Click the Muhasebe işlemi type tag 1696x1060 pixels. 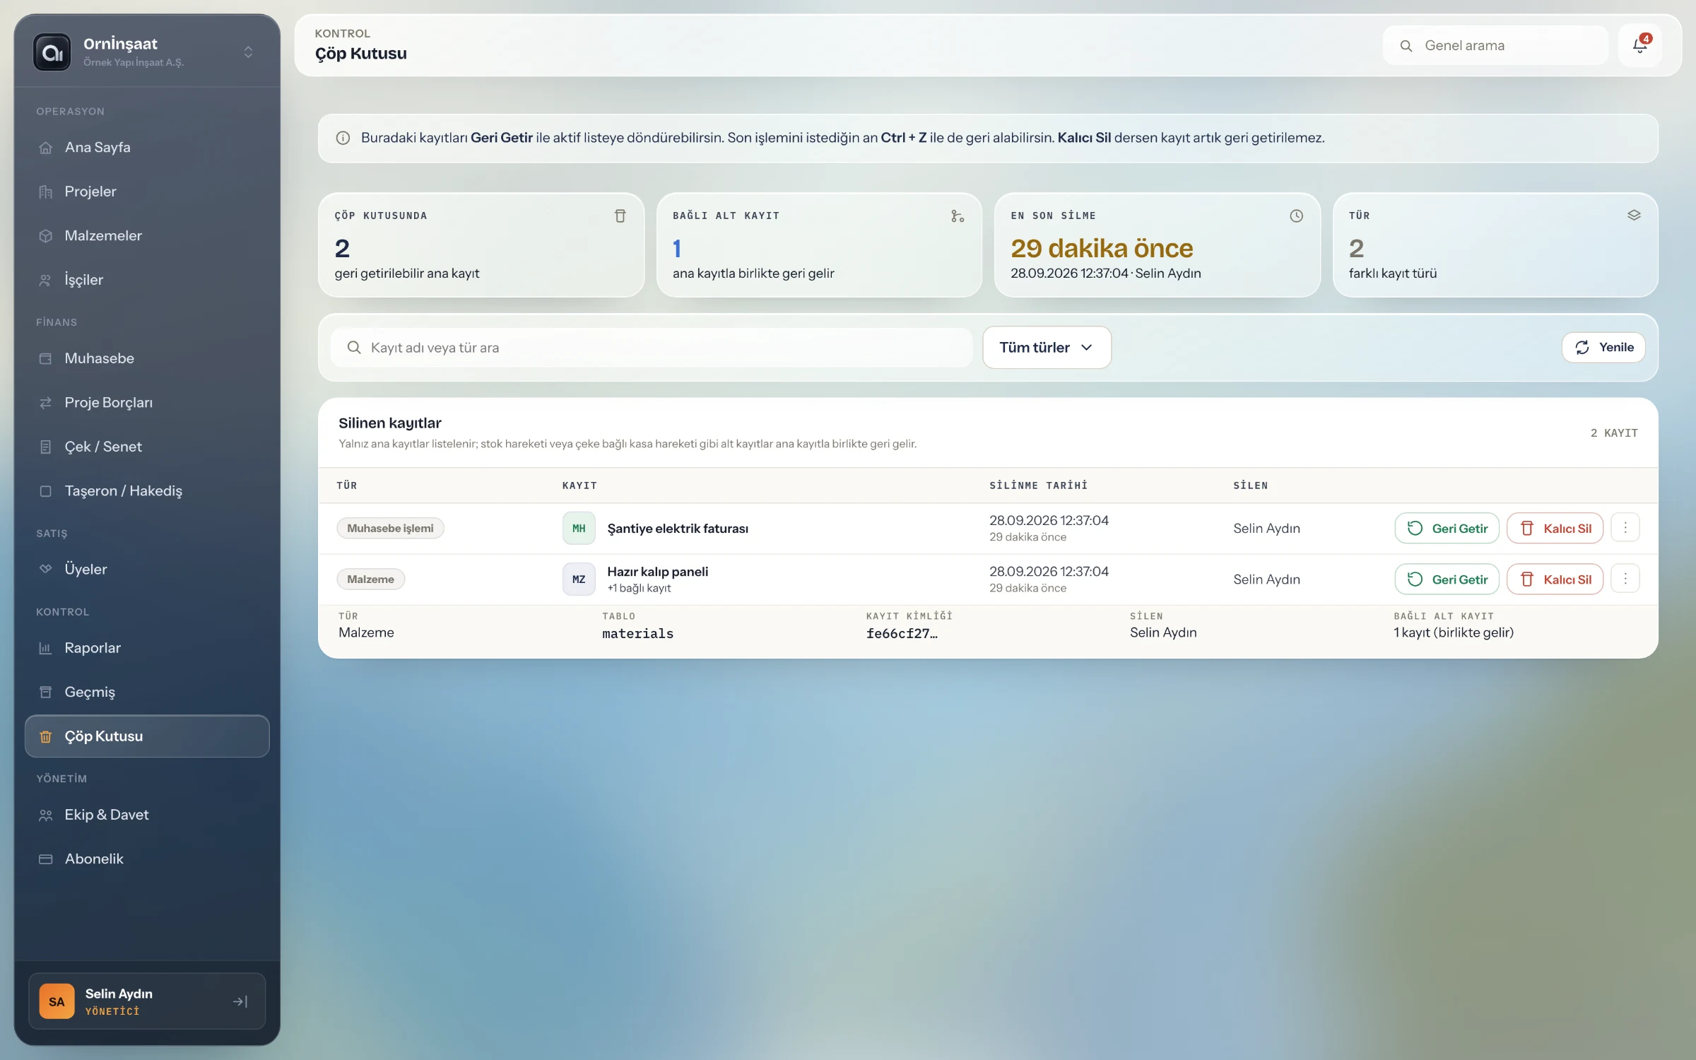point(390,529)
